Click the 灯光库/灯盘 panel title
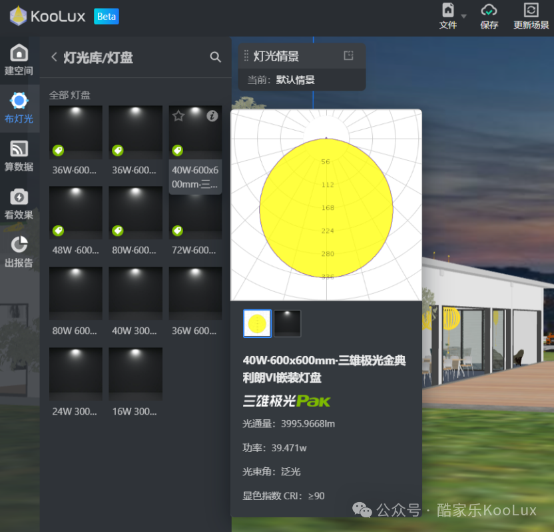 click(x=99, y=57)
